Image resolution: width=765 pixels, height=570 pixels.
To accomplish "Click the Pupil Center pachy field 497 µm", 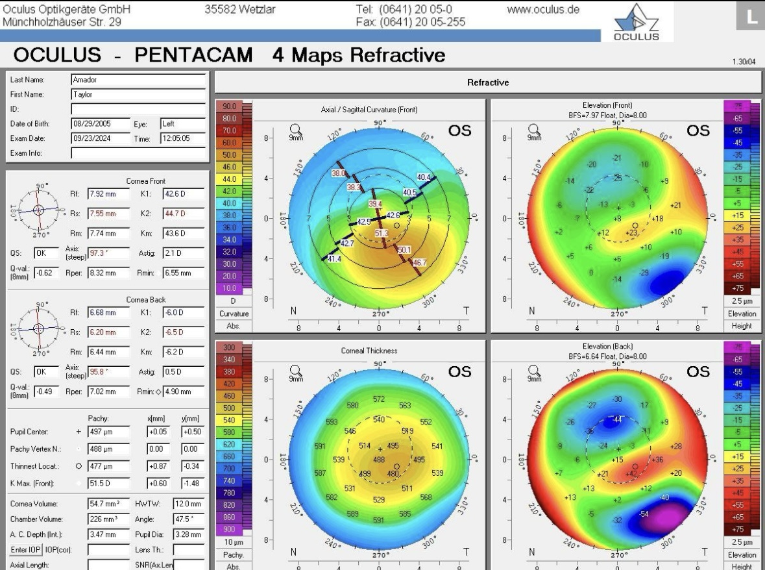I will pos(109,432).
